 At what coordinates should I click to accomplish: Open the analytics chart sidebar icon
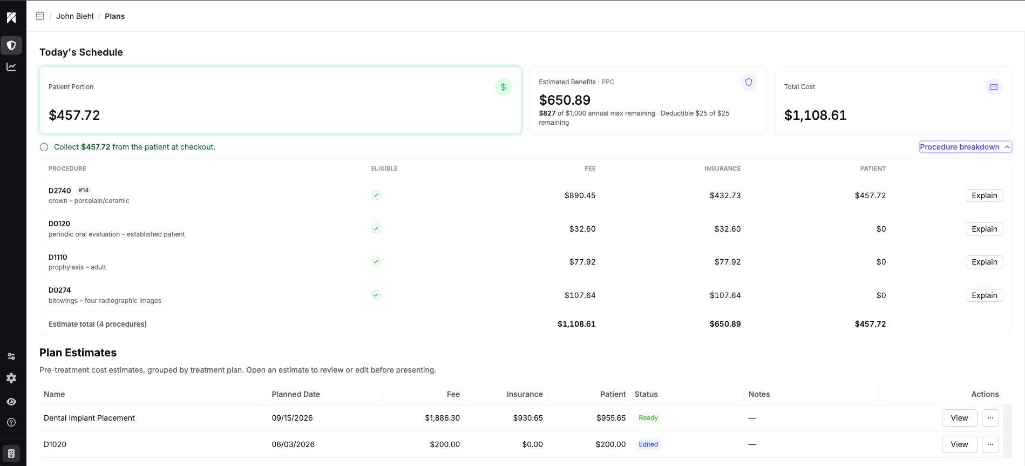11,67
